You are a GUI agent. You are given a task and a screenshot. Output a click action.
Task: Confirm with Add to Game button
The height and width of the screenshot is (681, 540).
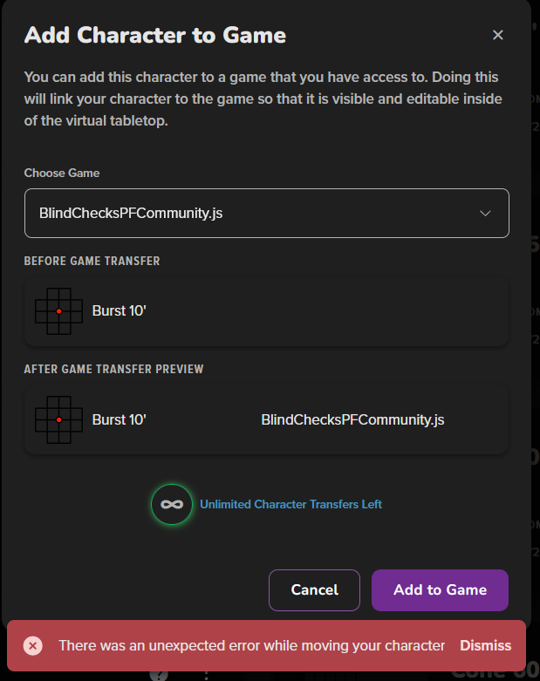click(440, 589)
